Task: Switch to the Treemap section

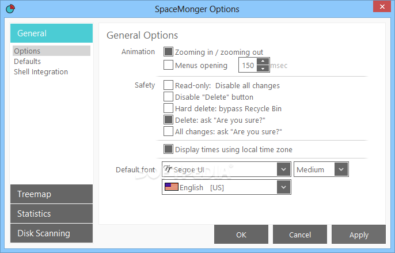Action: 52,194
